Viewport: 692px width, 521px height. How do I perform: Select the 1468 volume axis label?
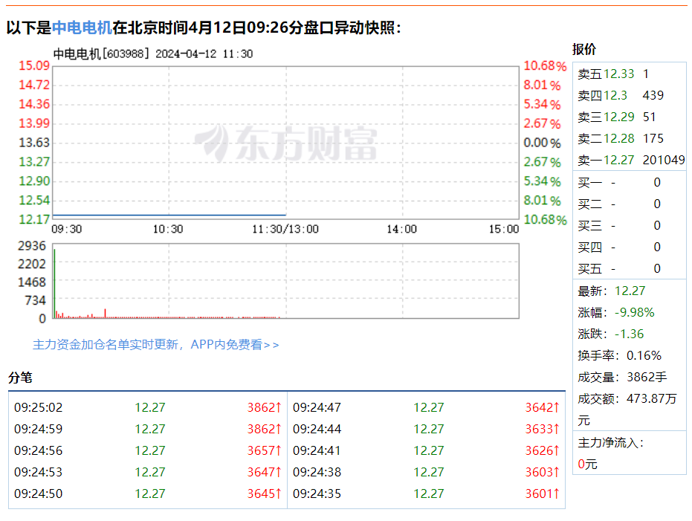[32, 282]
